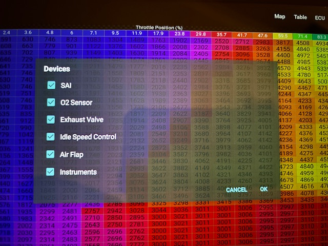The image size is (328, 246).
Task: Toggle the Air Flap checkbox
Action: tap(51, 154)
